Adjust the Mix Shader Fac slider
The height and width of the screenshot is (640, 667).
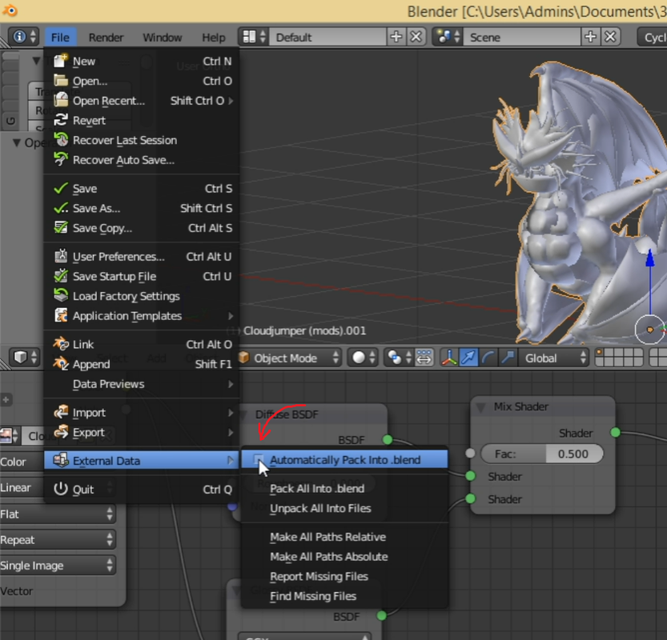pyautogui.click(x=541, y=454)
